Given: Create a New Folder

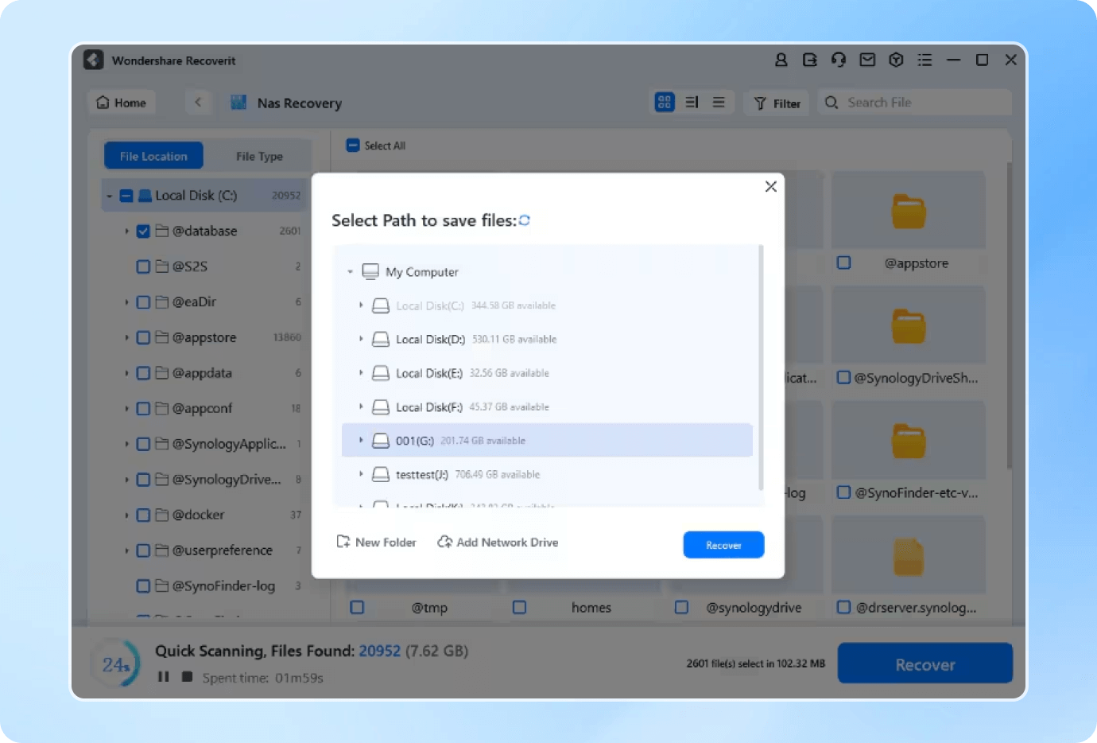Looking at the screenshot, I should tap(377, 542).
